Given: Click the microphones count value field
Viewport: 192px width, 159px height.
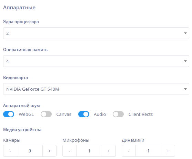Looking at the screenshot, I should [89, 151].
